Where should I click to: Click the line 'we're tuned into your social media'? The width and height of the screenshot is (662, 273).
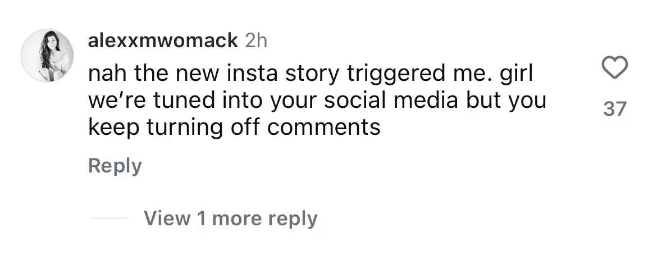(317, 101)
